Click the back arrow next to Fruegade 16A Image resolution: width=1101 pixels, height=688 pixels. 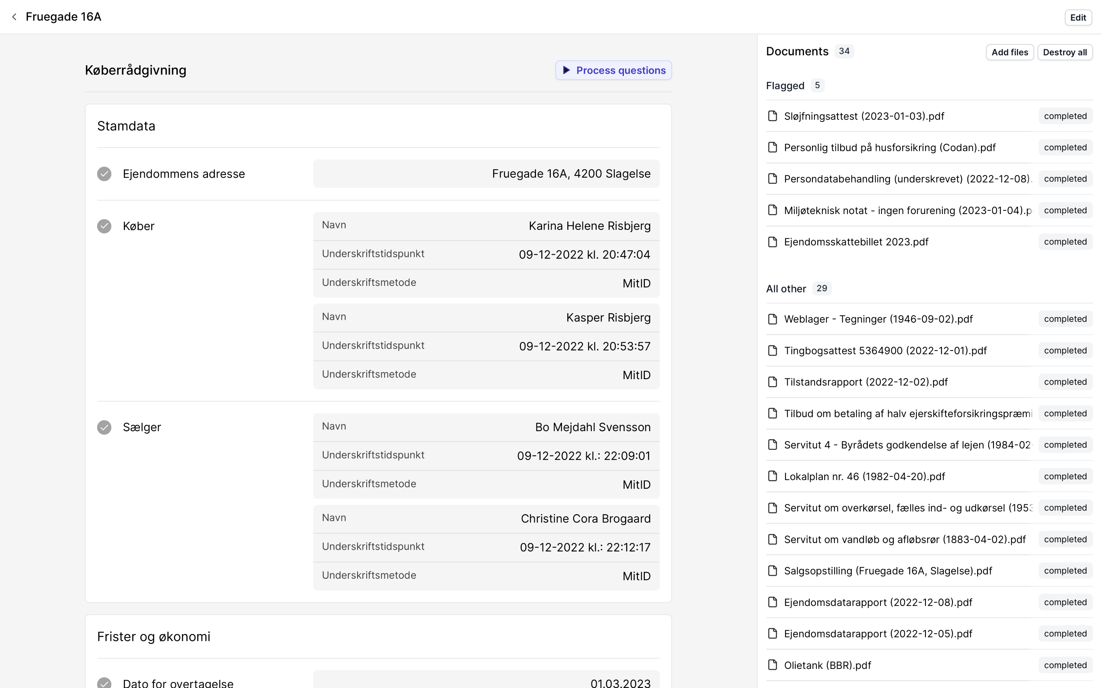15,17
